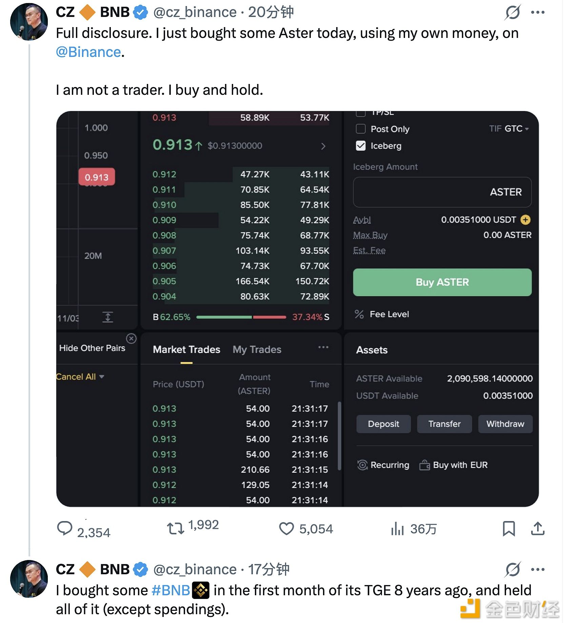Open the Market Trades panel options menu

323,347
